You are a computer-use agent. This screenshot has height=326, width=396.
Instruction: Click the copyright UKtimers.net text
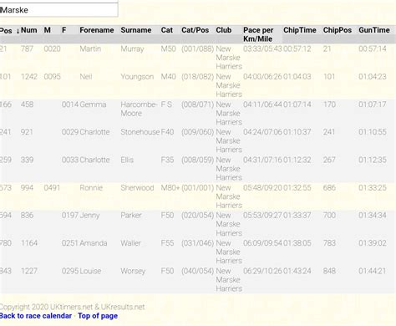tap(72, 307)
